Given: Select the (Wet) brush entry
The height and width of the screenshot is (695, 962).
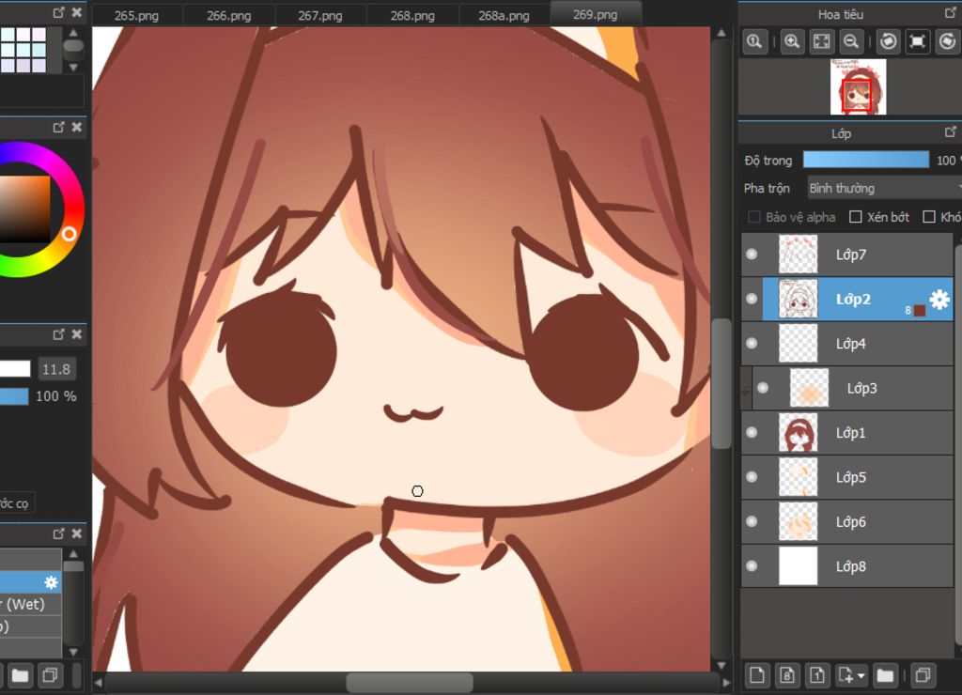Looking at the screenshot, I should pos(30,604).
